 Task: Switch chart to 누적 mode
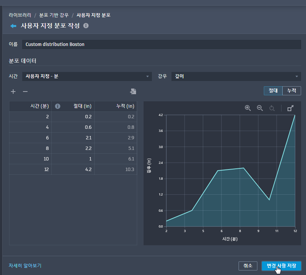pyautogui.click(x=292, y=91)
